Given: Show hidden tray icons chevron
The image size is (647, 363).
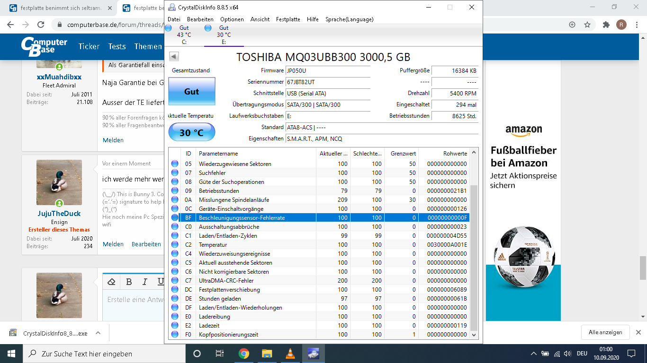Looking at the screenshot, I should click(534, 353).
